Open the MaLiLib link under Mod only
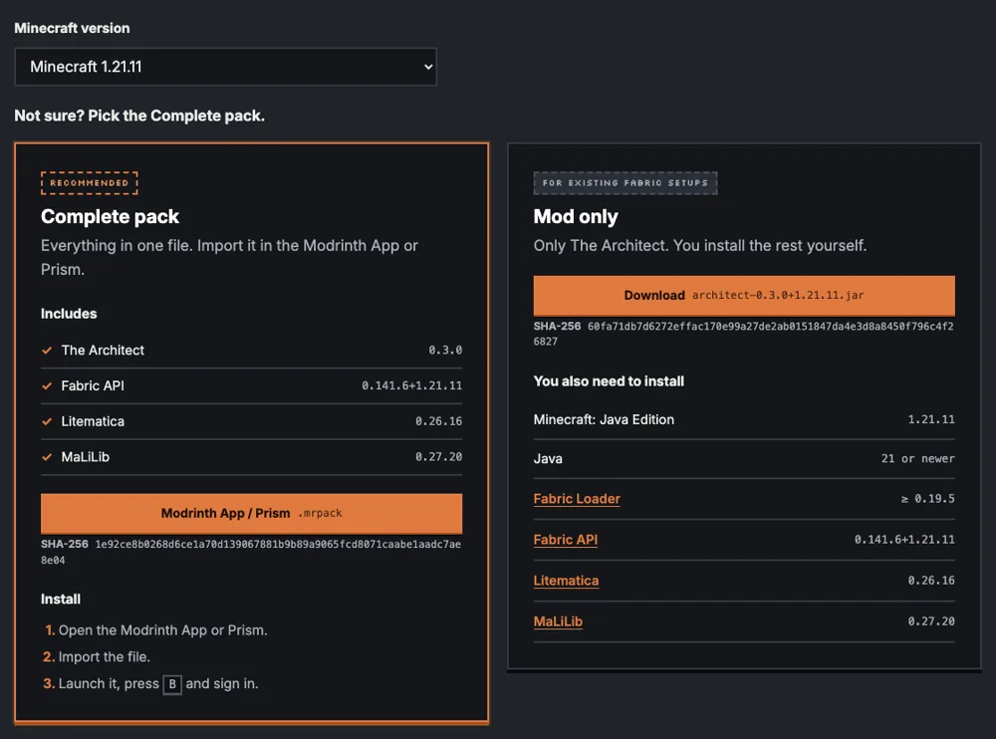Image resolution: width=996 pixels, height=739 pixels. click(558, 621)
